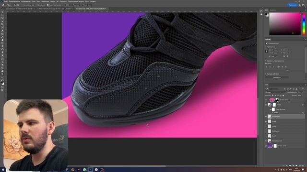
Task: Select the Horizontal Type tool
Action: (x=2, y=62)
